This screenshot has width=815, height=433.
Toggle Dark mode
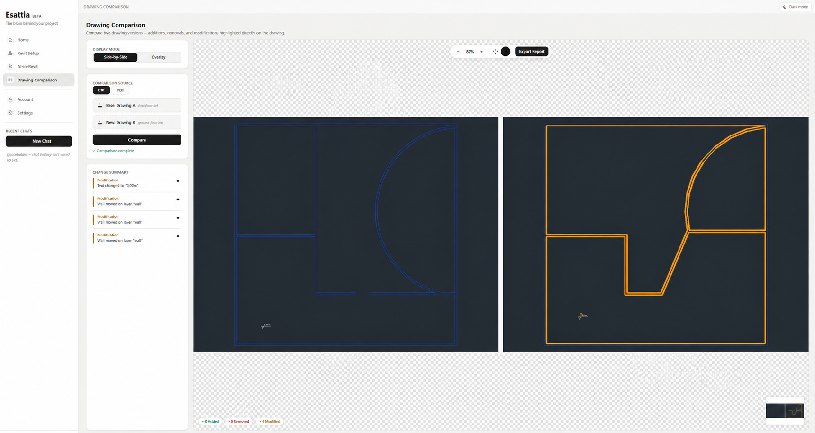[796, 7]
